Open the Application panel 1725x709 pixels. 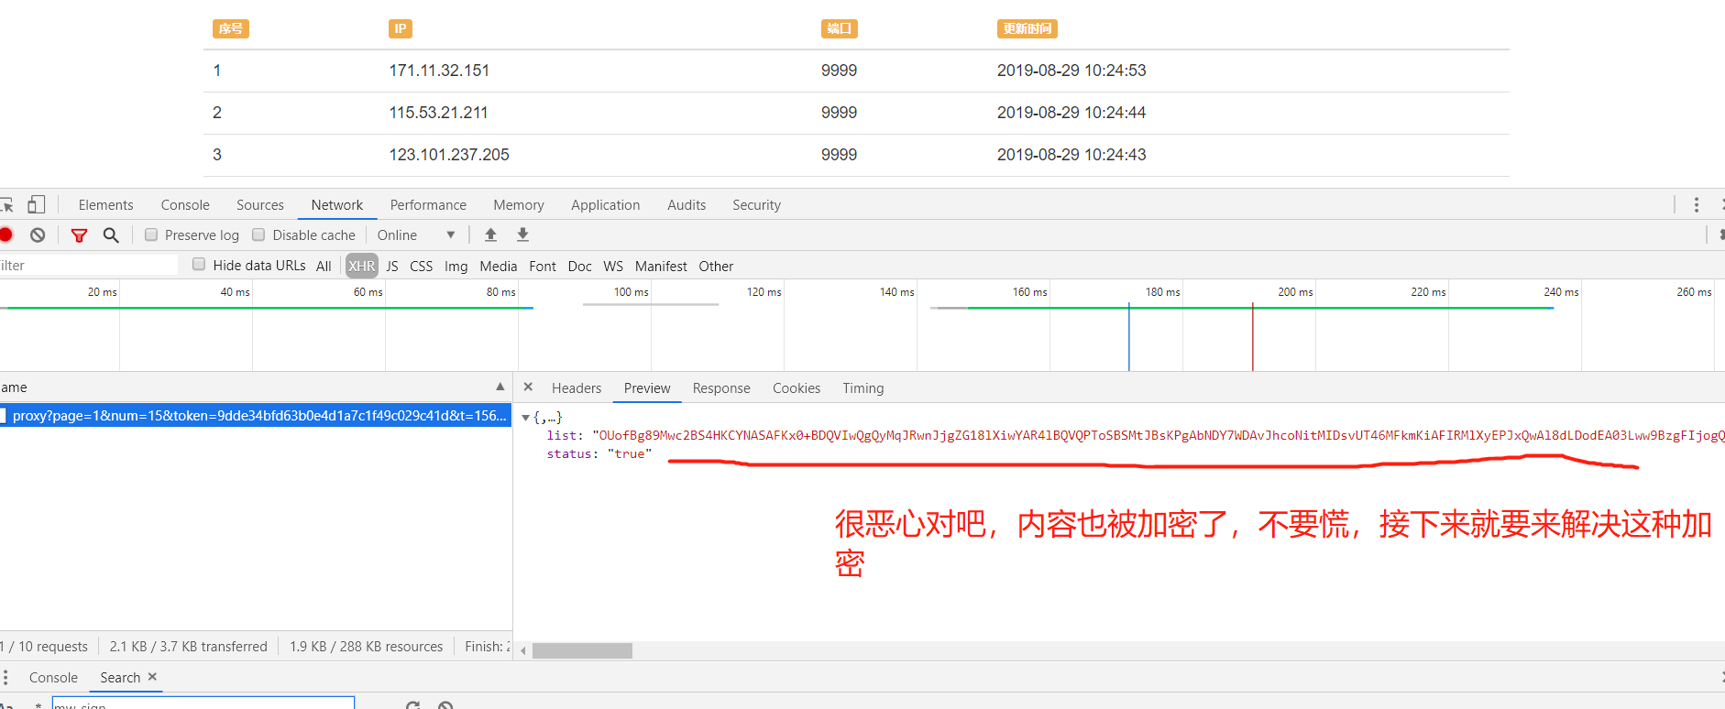click(x=605, y=205)
